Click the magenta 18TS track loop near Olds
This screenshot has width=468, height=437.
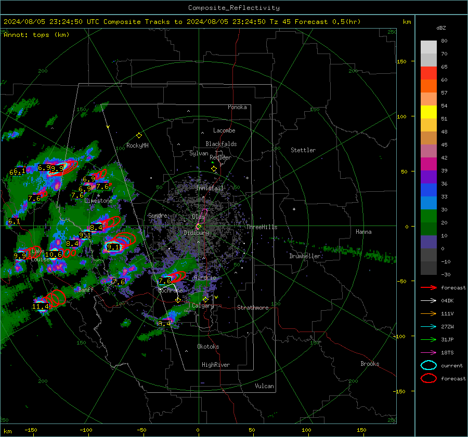coord(203,217)
